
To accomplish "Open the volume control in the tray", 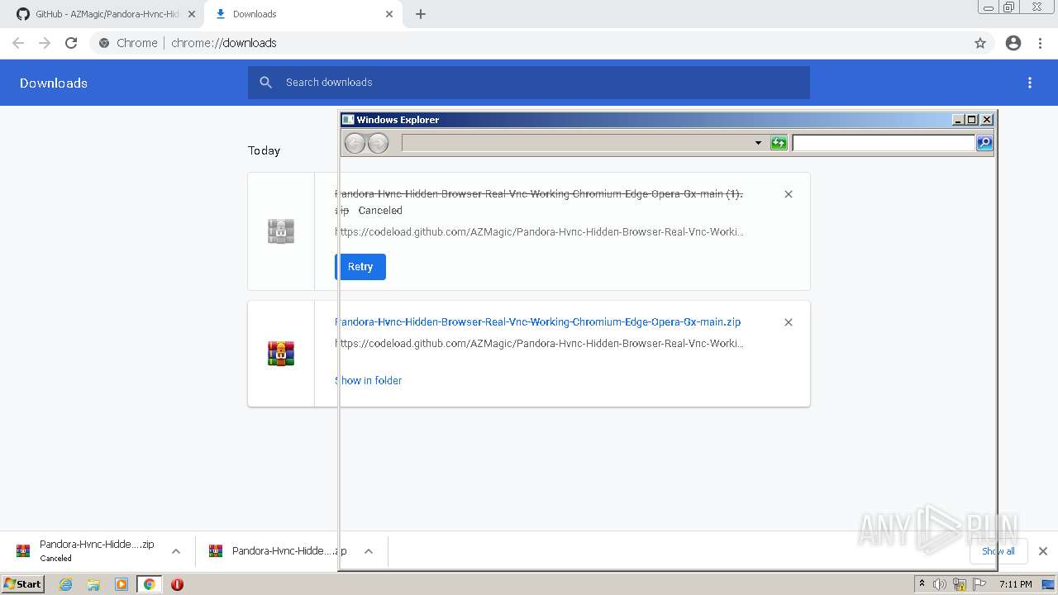I will pyautogui.click(x=940, y=584).
